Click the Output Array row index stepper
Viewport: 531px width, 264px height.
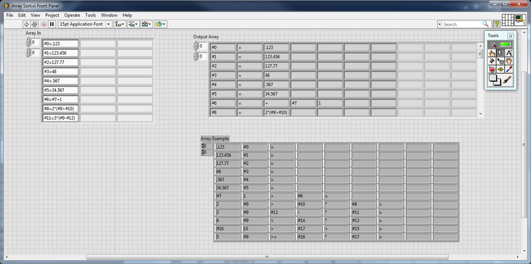click(196, 46)
